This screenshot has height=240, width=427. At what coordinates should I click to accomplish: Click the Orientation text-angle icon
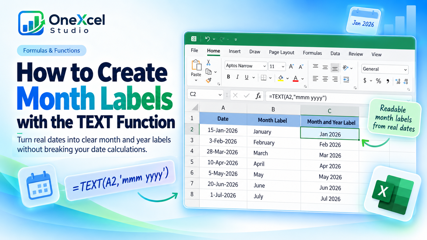346,68
